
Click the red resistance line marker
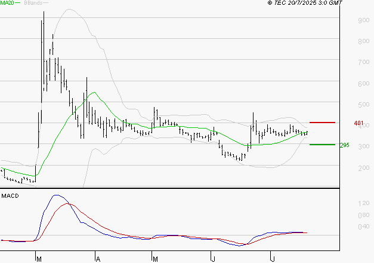(x=322, y=123)
